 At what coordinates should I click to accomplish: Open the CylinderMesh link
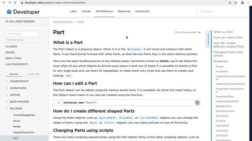coord(149,118)
